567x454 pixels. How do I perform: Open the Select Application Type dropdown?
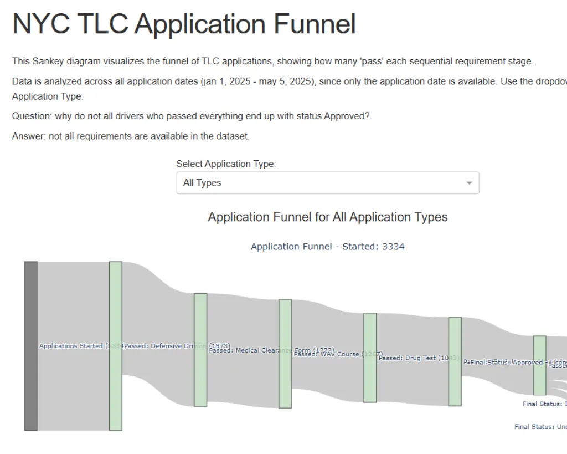[327, 183]
